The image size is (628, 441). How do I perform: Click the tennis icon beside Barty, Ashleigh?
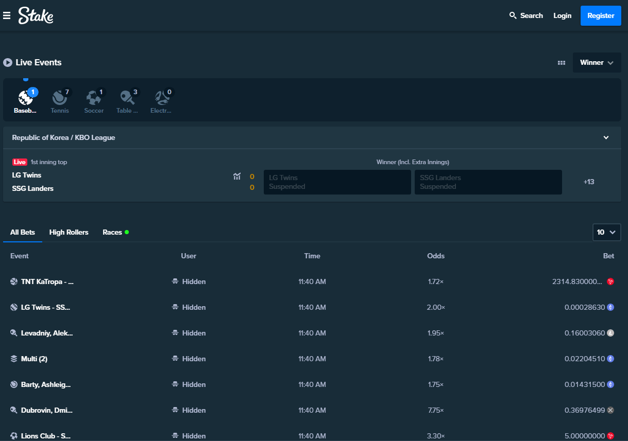[14, 384]
